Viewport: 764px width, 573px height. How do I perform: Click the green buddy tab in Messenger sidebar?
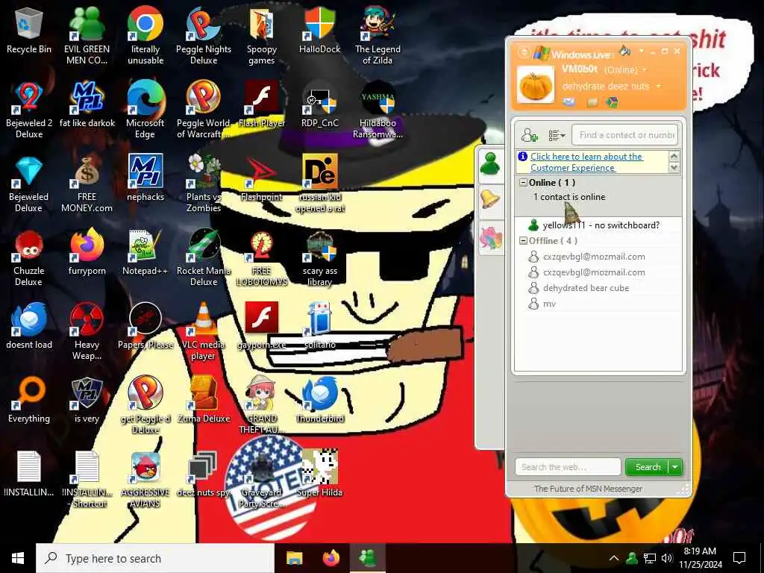pyautogui.click(x=490, y=164)
